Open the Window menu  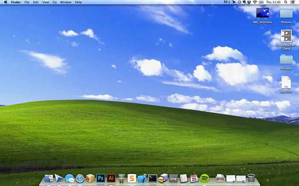tap(66, 2)
